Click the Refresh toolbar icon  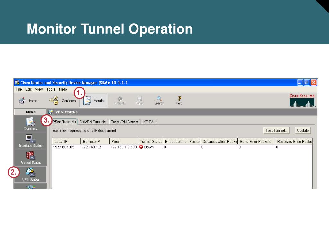point(120,101)
